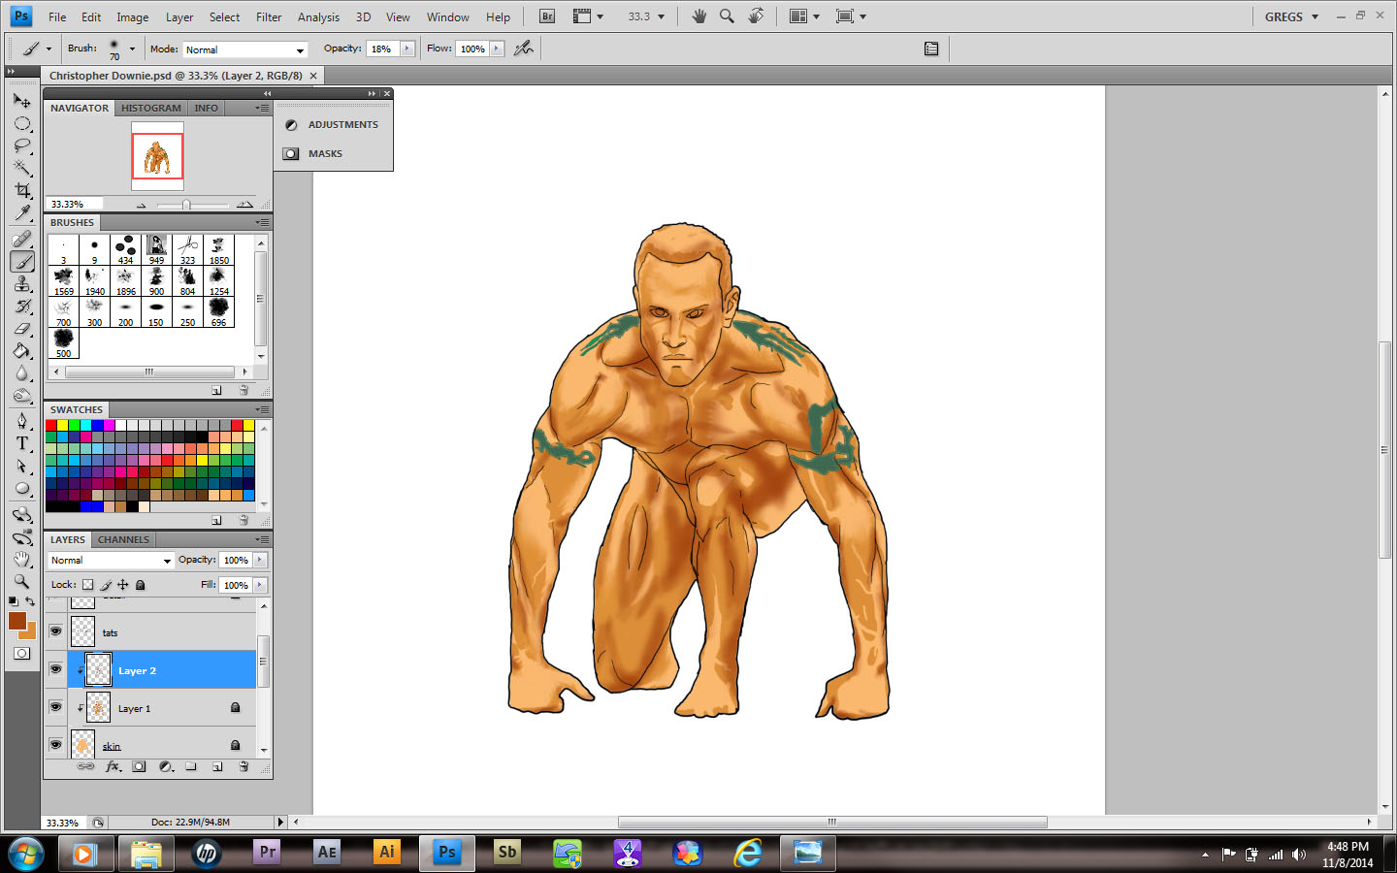The image size is (1397, 873).
Task: Toggle visibility of Layer 1
Action: [55, 707]
